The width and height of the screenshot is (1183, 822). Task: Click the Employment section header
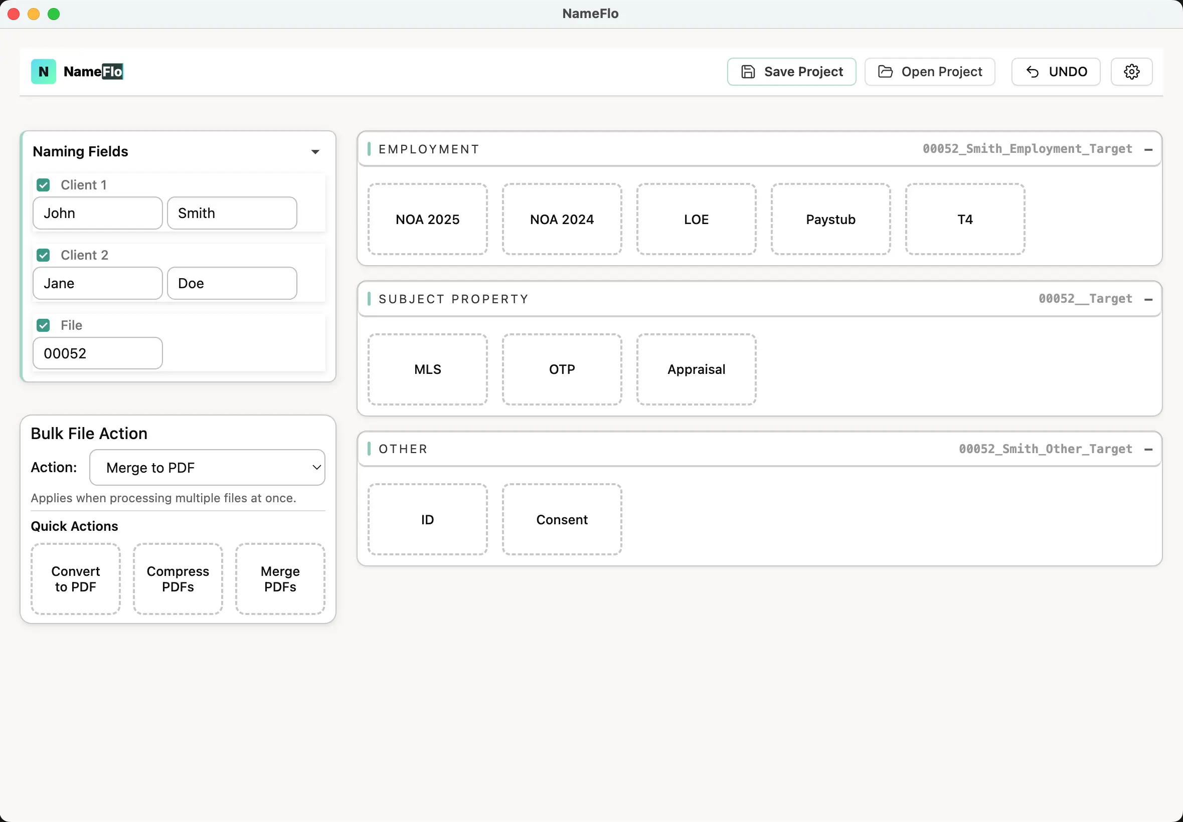tap(429, 149)
